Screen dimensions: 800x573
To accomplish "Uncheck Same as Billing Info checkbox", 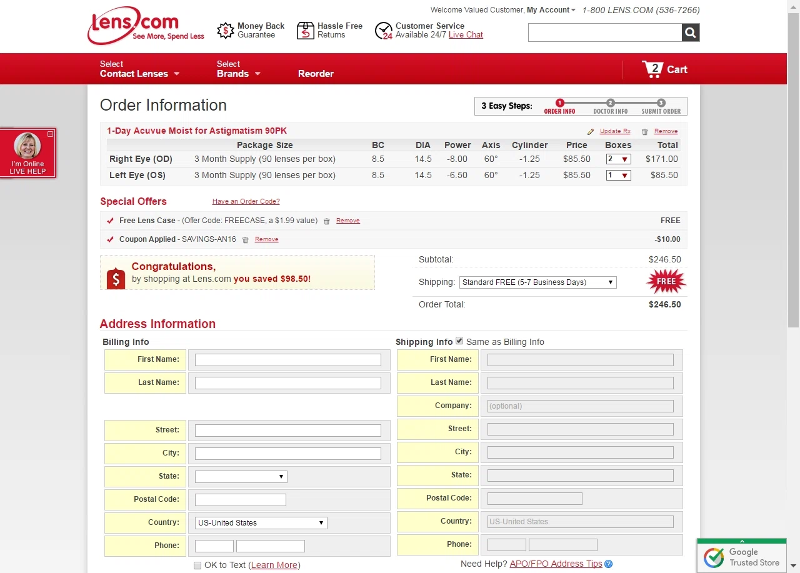I will (459, 341).
